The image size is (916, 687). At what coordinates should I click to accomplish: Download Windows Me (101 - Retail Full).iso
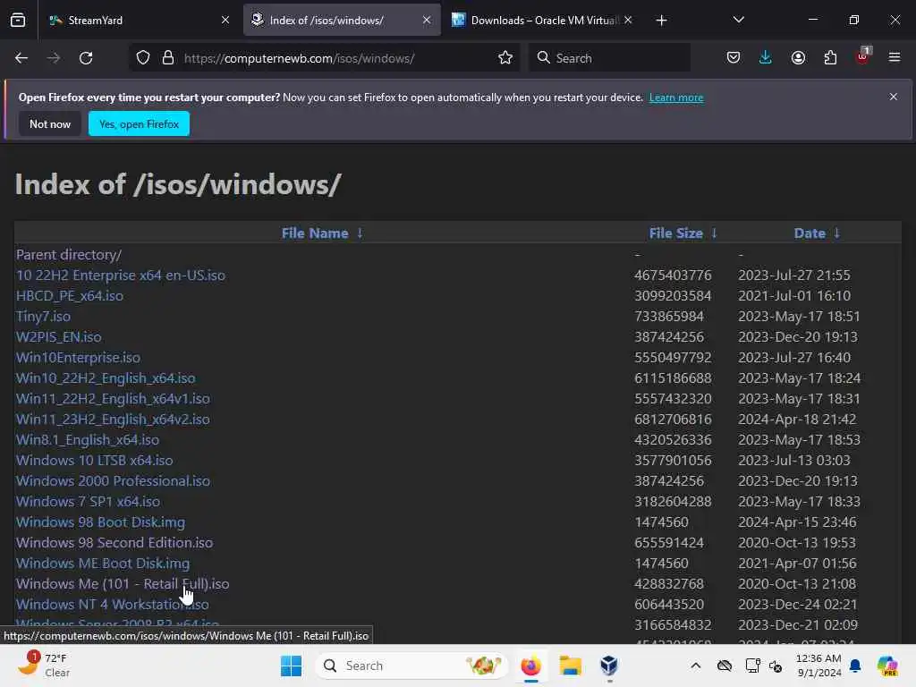coord(123,583)
